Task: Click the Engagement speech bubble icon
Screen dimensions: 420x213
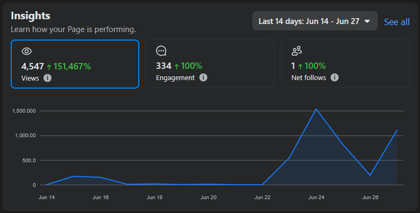Action: coord(161,51)
